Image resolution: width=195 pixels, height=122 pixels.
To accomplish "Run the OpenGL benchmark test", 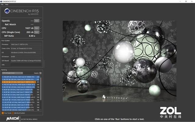I will pyautogui.click(x=37, y=21).
